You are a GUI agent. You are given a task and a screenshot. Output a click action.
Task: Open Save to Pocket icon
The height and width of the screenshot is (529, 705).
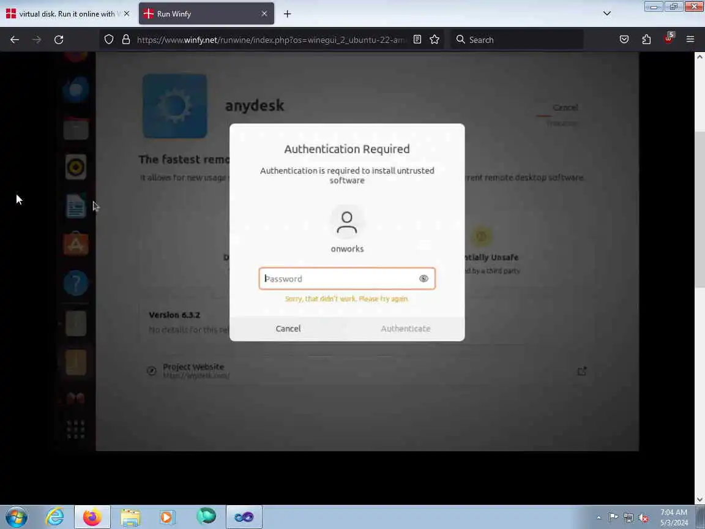[624, 40]
